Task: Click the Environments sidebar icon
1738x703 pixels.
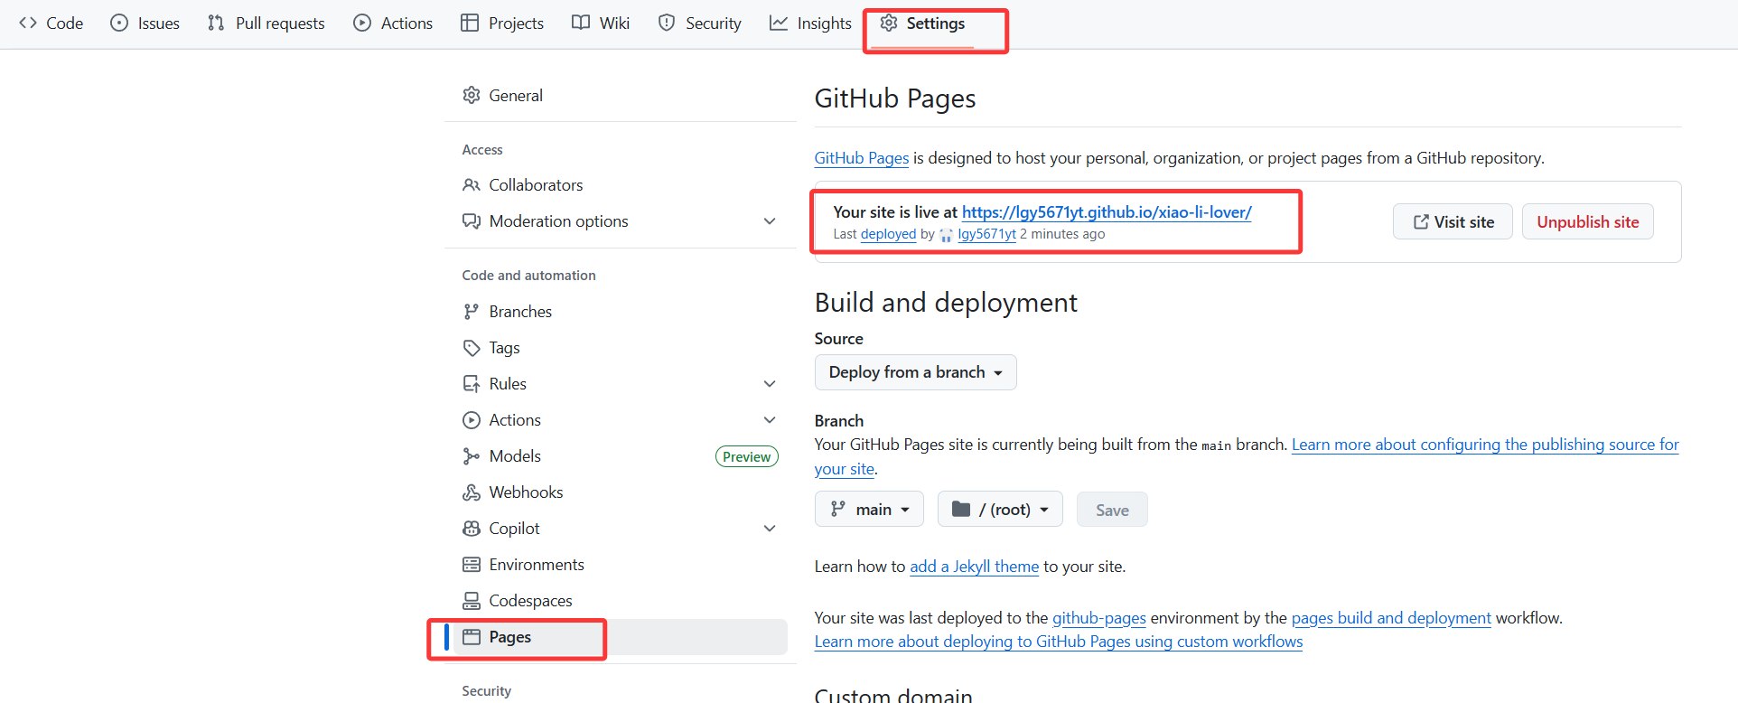Action: [x=472, y=565]
